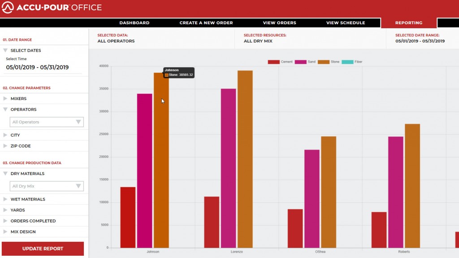Open the Dashboard tab
The image size is (459, 258).
click(134, 23)
